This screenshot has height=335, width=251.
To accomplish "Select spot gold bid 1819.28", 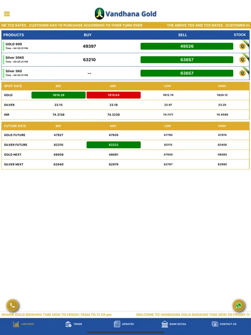I will (x=58, y=95).
